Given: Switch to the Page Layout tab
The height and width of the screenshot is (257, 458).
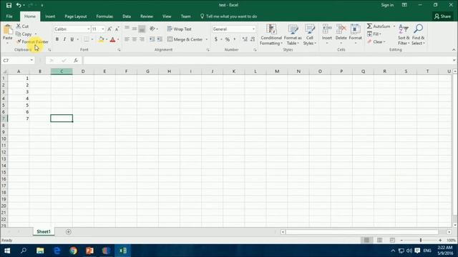Looking at the screenshot, I should click(76, 16).
